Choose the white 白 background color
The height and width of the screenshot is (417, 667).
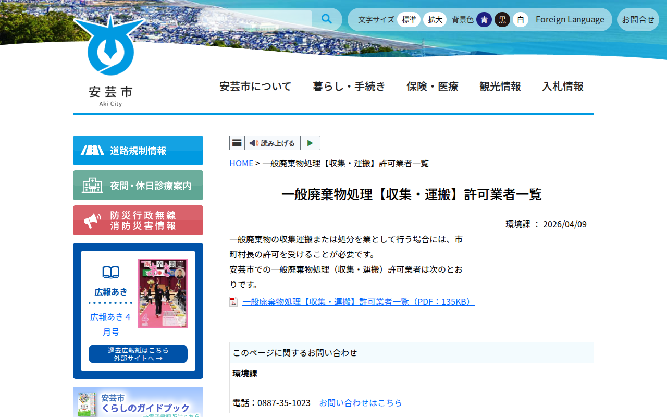(521, 20)
